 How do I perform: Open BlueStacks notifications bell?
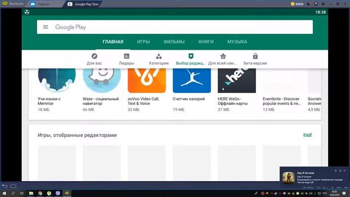point(308,4)
